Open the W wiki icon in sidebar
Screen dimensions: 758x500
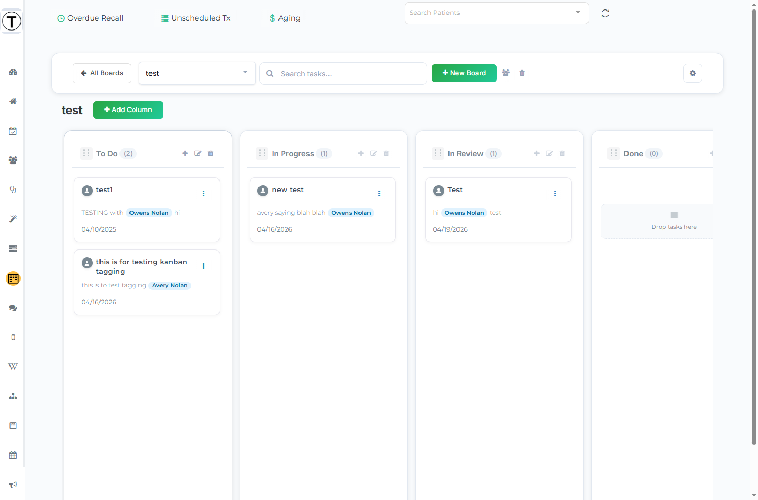(x=13, y=367)
